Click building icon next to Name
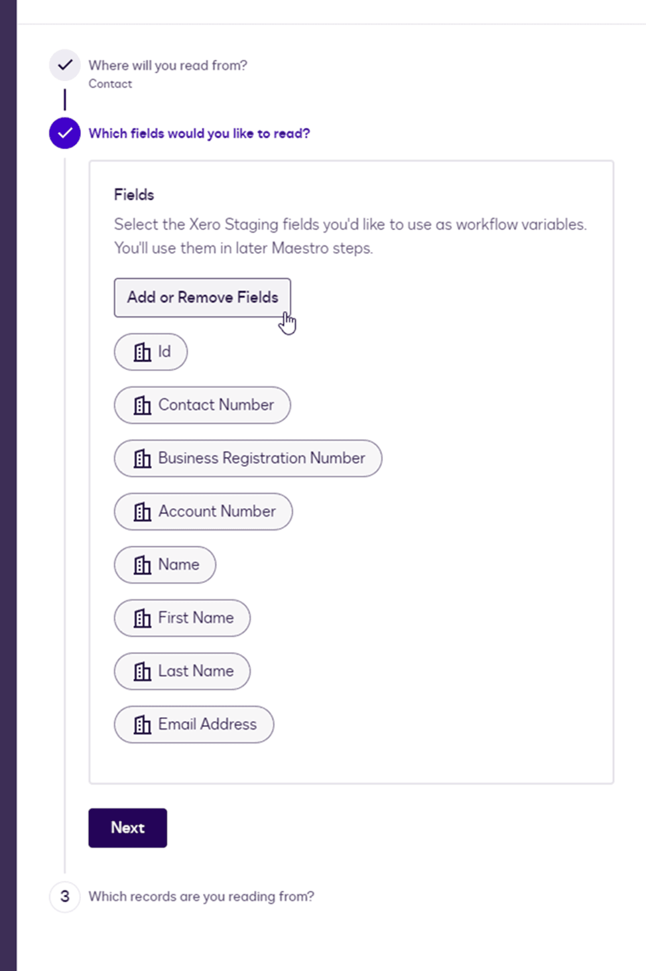The image size is (646, 971). tap(143, 565)
